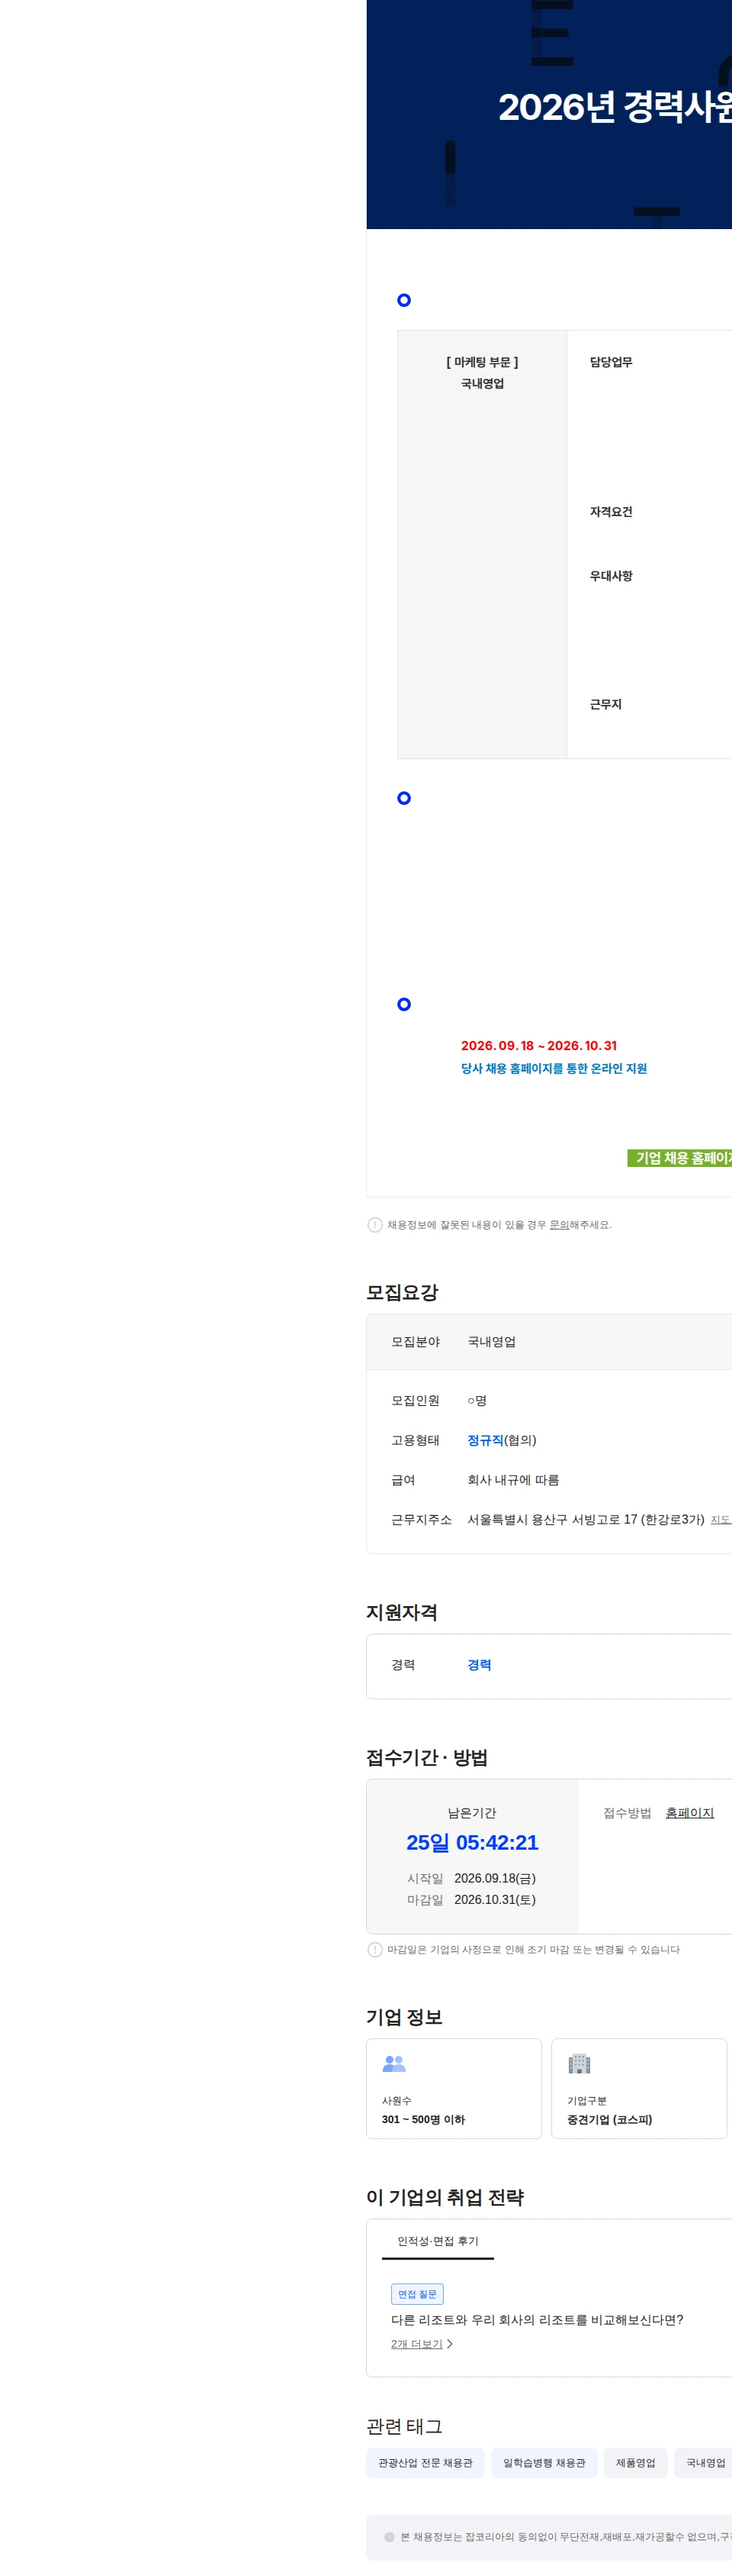Click the 회사 내규에 따름 salary text
The image size is (732, 2576).
(x=513, y=1480)
